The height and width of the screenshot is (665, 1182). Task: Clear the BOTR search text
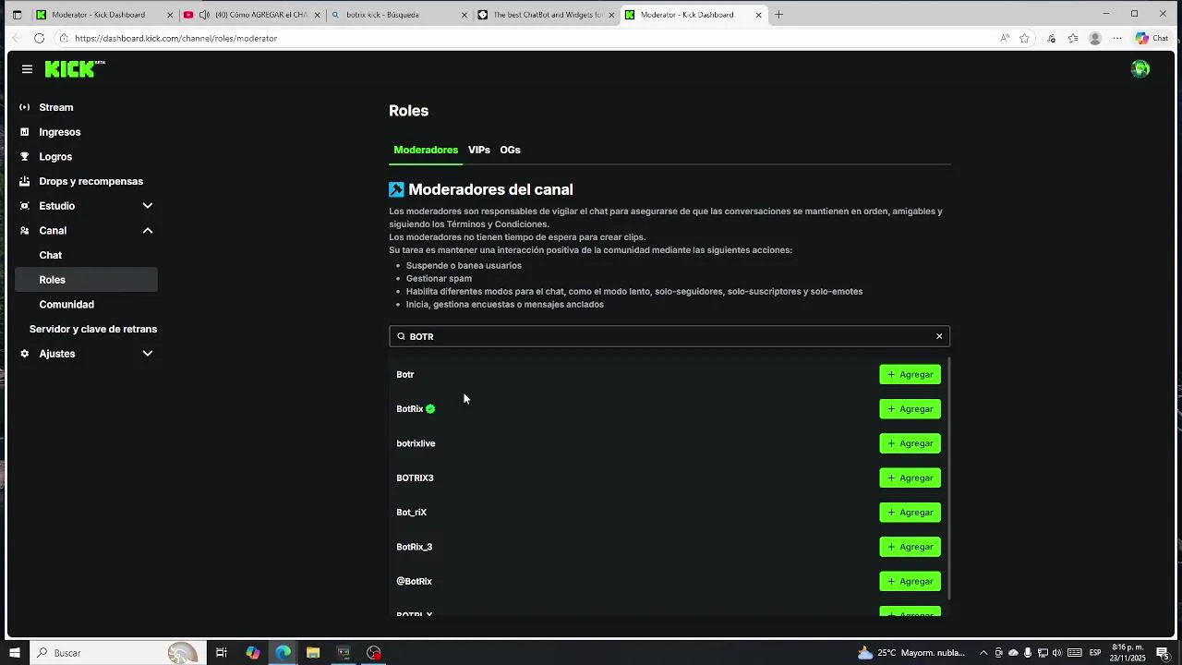pyautogui.click(x=939, y=336)
